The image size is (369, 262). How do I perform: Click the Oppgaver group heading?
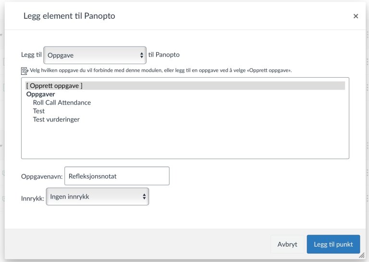(40, 94)
